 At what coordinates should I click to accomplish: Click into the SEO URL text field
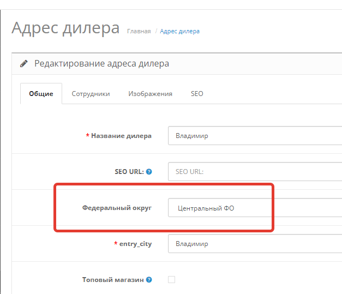pos(255,172)
